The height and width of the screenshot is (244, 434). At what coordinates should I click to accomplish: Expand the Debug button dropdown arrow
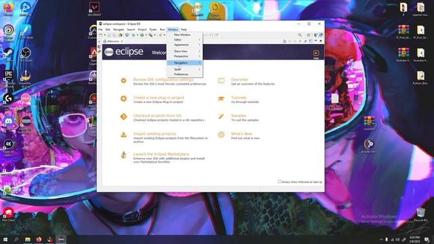tap(137, 35)
